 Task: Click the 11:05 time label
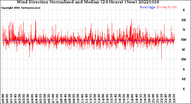pyautogui.click(x=82, y=98)
